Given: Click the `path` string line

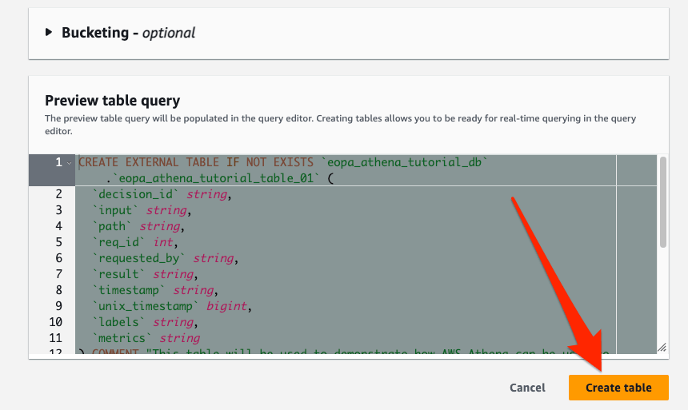Looking at the screenshot, I should coord(138,226).
